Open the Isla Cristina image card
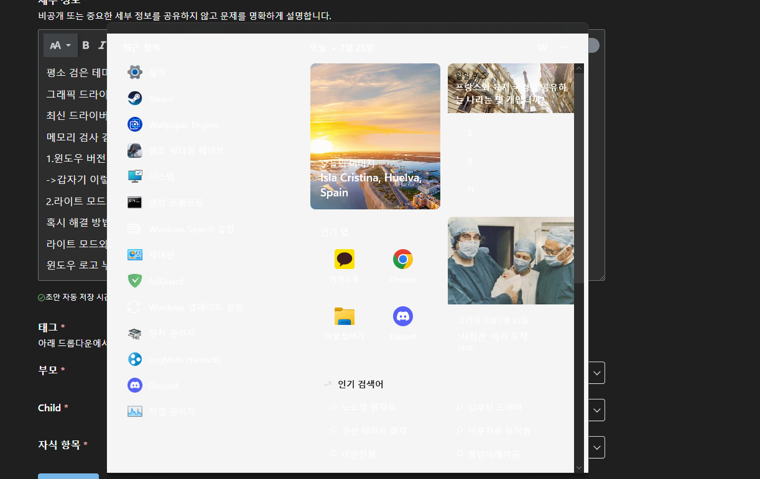The image size is (760, 479). 375,137
